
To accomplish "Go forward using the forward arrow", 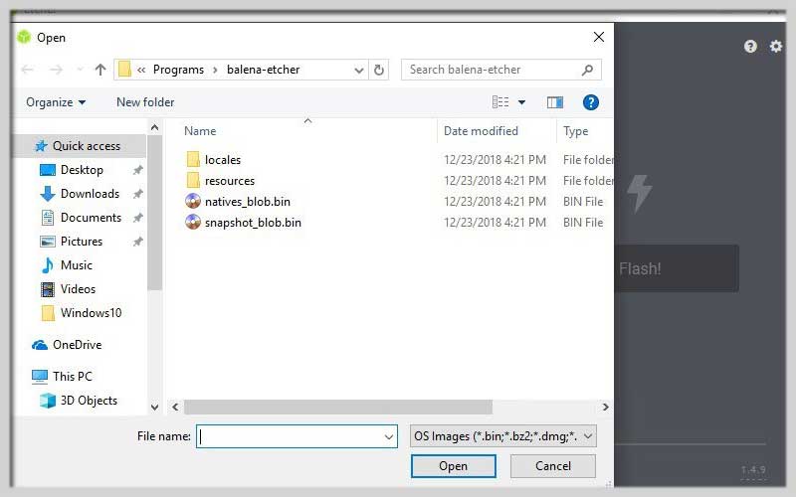I will [x=57, y=70].
